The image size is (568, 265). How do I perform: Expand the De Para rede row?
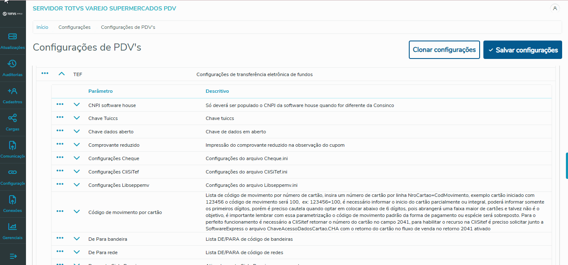(x=77, y=252)
